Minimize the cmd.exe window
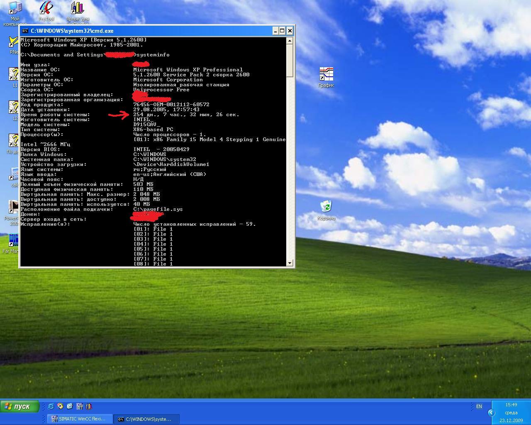Viewport: 531px width, 425px height. point(275,31)
